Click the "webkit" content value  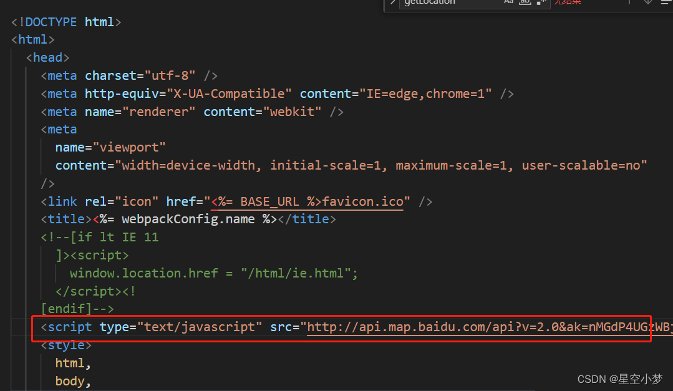click(x=292, y=112)
